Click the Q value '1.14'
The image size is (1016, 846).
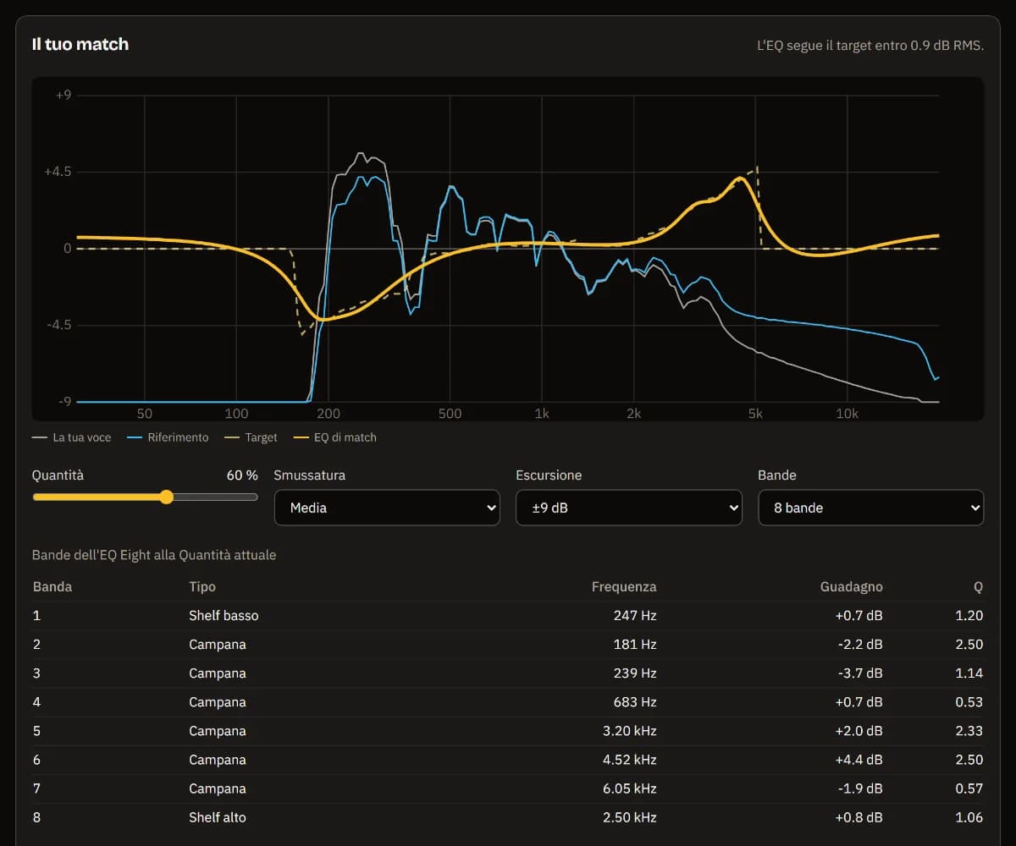coord(969,673)
